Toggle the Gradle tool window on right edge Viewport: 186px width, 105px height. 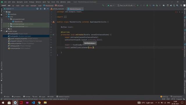tap(185, 11)
